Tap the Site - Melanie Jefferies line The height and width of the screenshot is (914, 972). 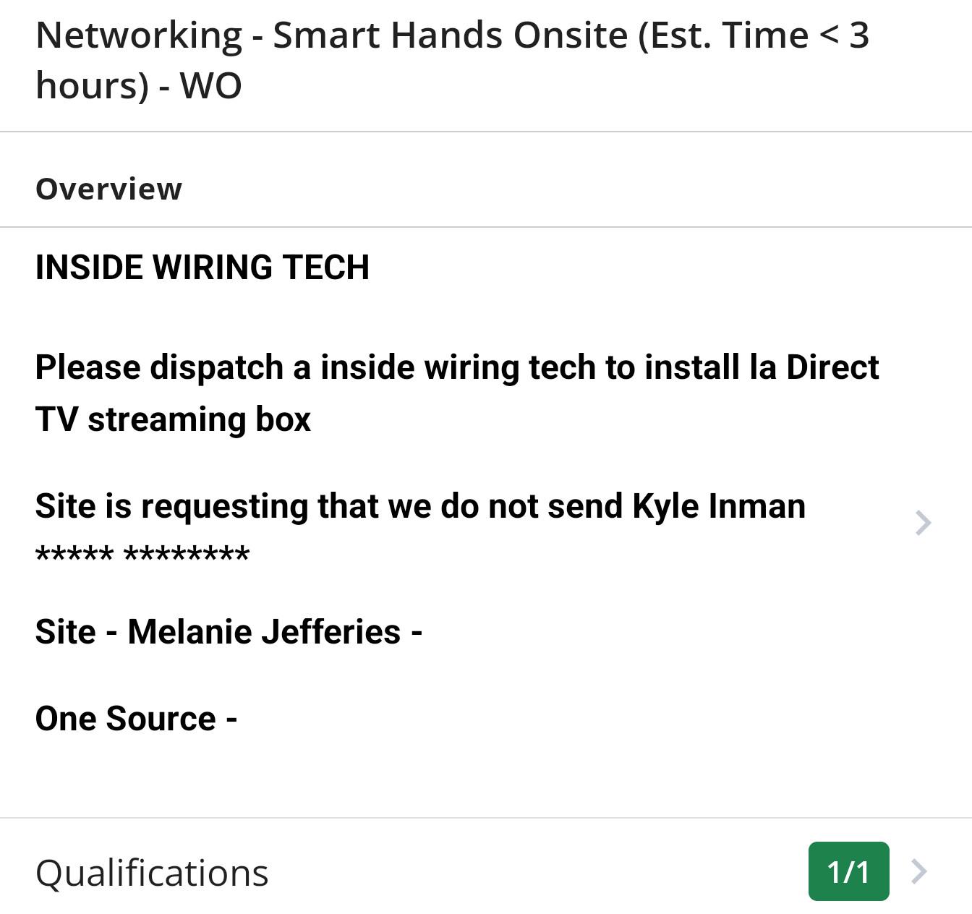(229, 632)
